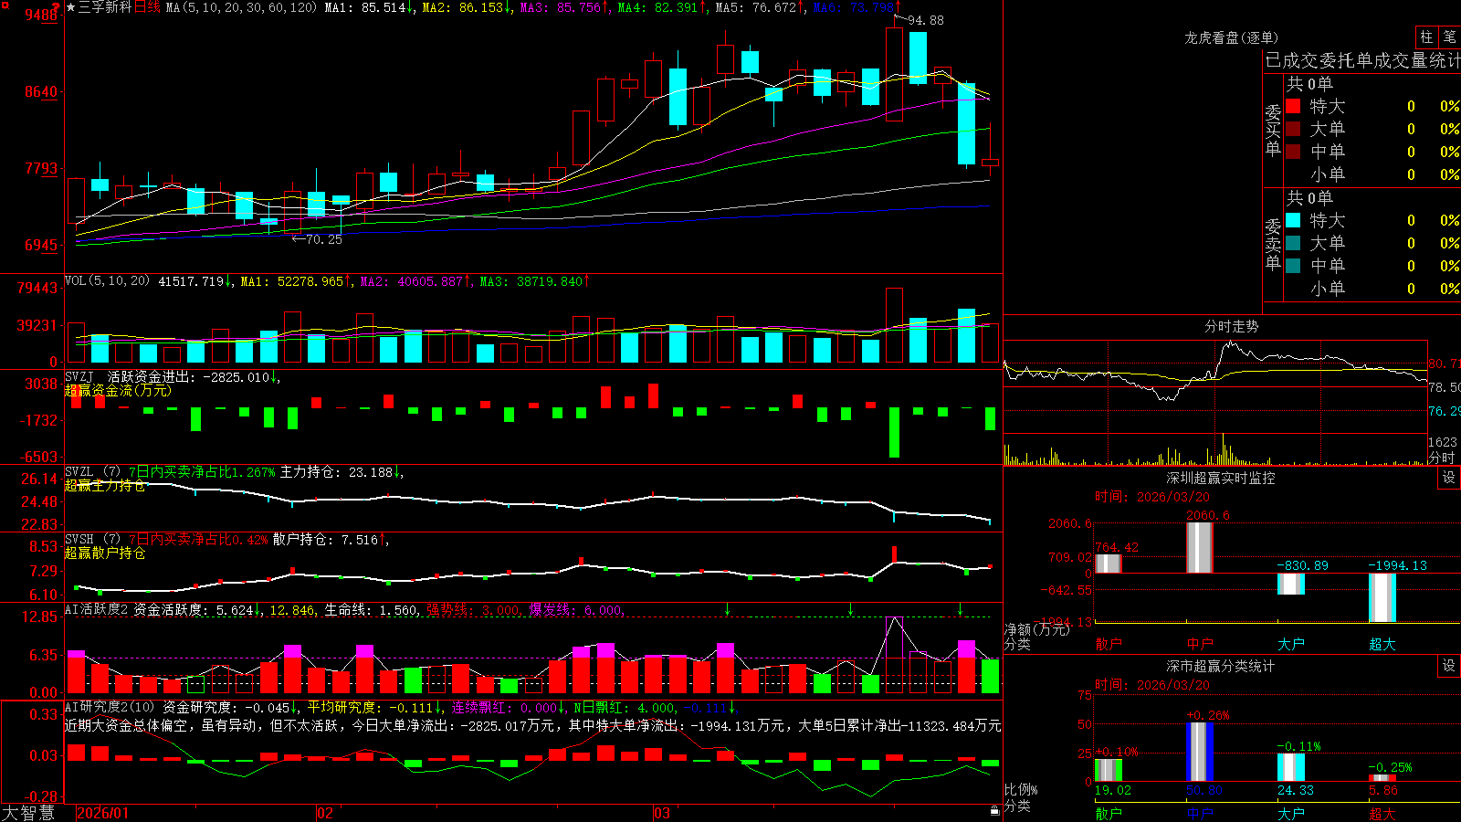The width and height of the screenshot is (1461, 822).
Task: Click the lock icon at chart bottom edge
Action: tap(995, 811)
